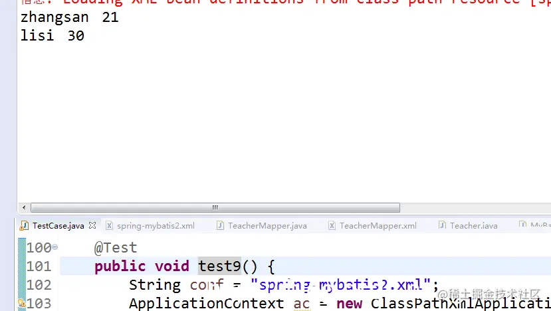Collapse the method fold marker at line 100

(55, 247)
